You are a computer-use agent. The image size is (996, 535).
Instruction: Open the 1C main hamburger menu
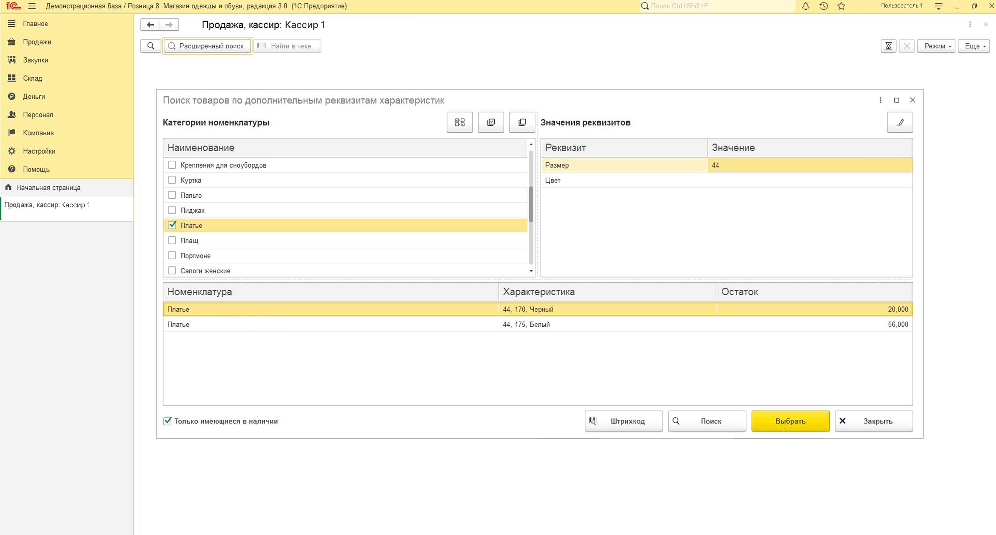tap(32, 6)
